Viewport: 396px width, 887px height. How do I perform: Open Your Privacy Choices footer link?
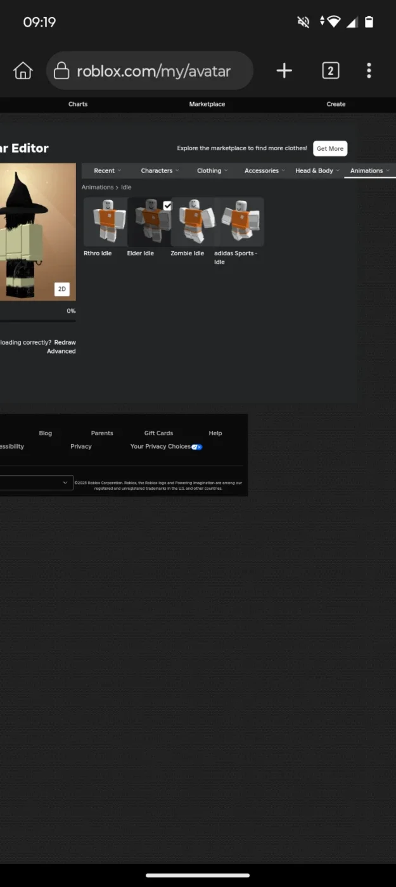pyautogui.click(x=166, y=447)
